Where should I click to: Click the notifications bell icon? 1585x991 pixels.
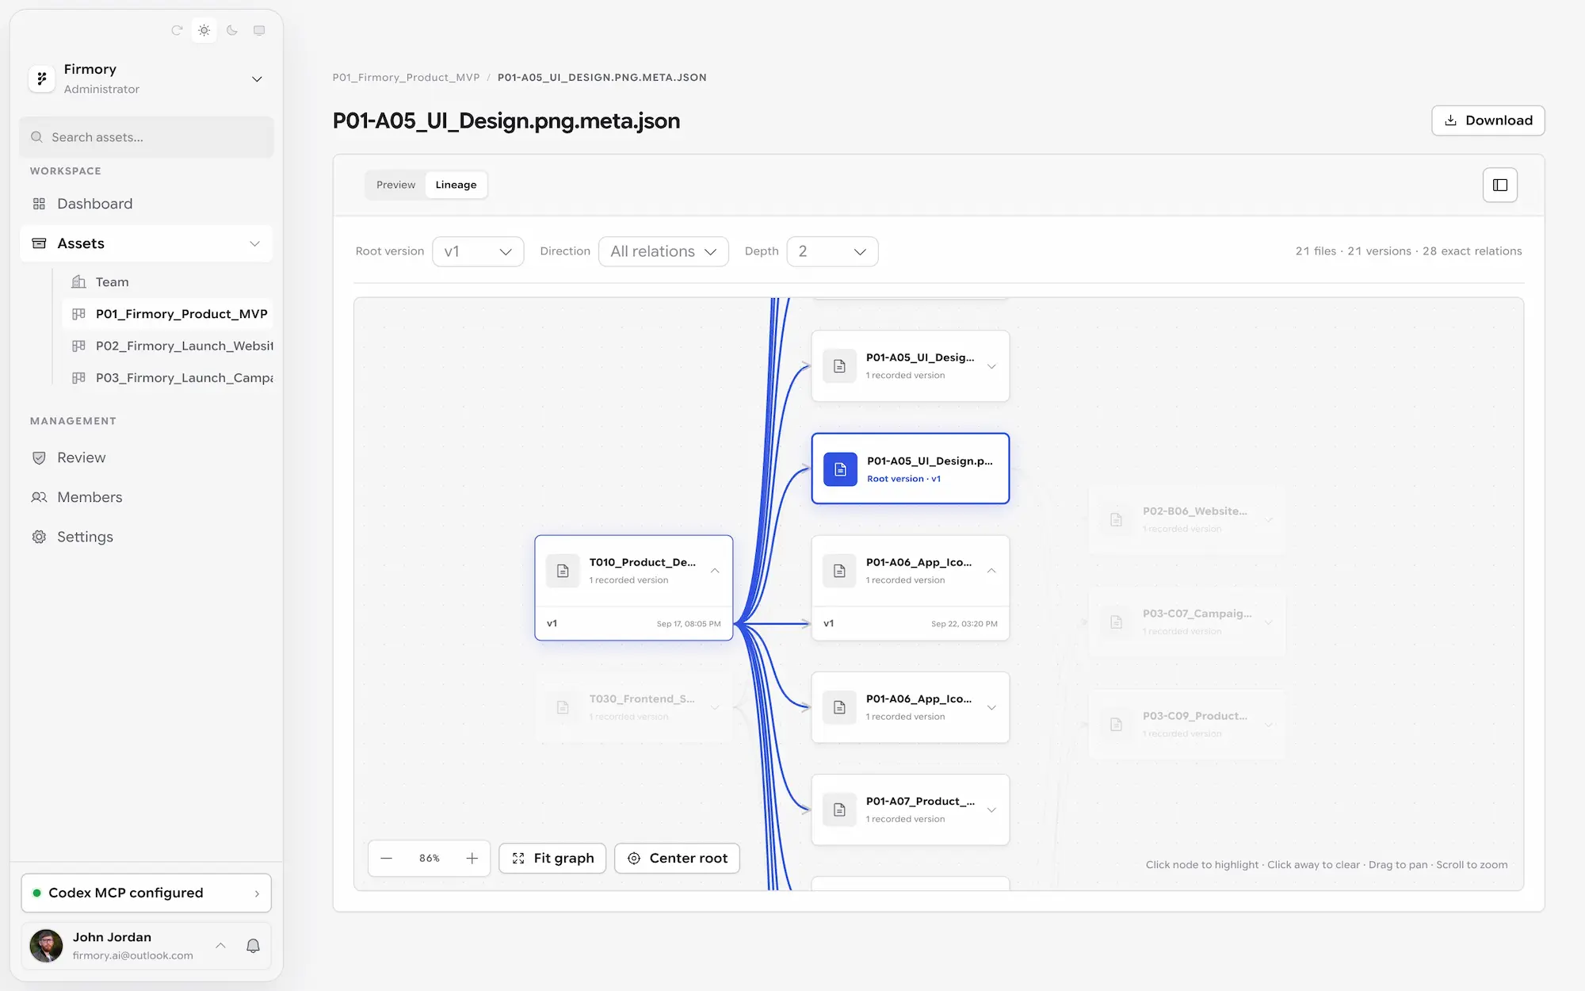pos(253,945)
